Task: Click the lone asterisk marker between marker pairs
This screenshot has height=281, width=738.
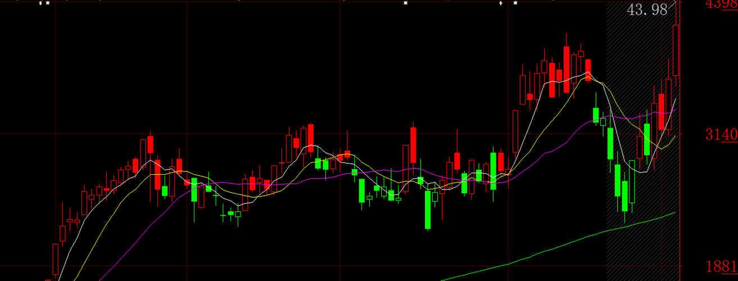Action: coord(405,3)
